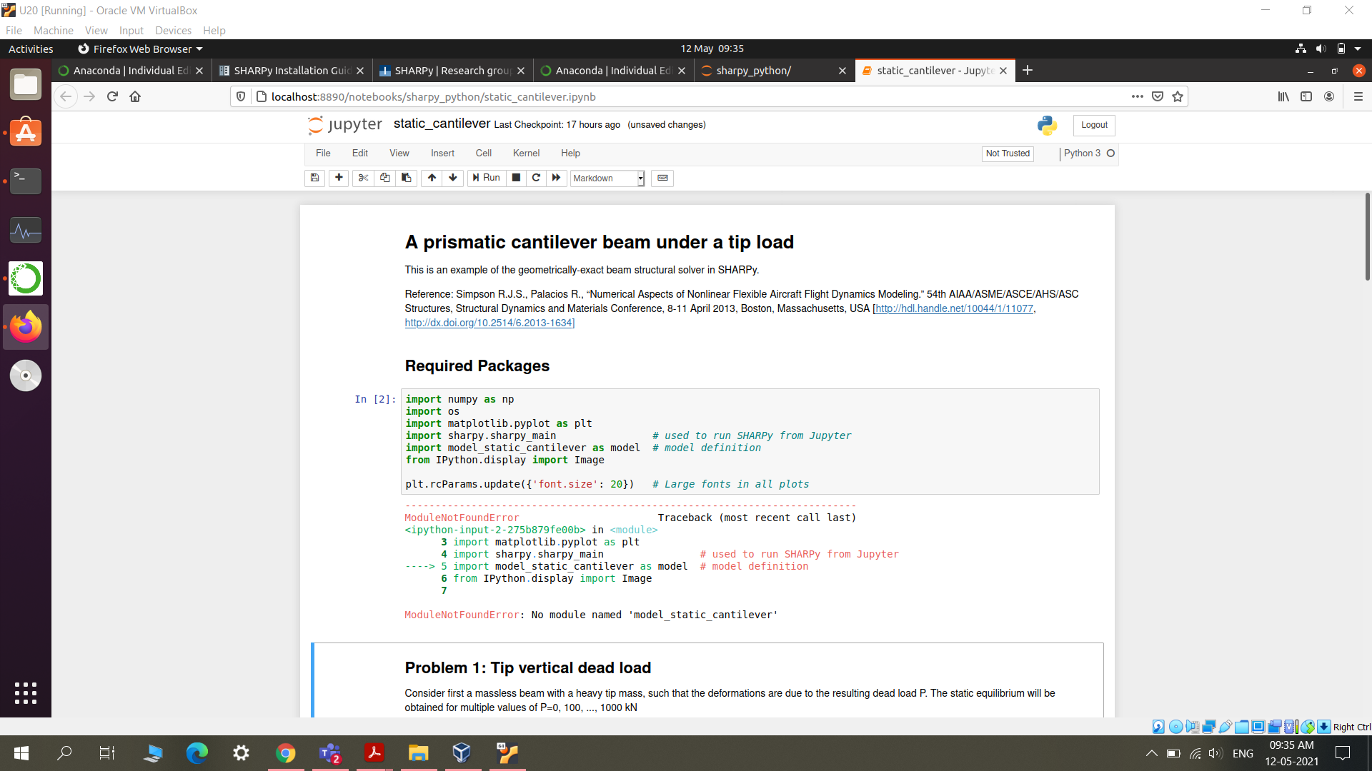Move selected cell up arrow

coord(432,178)
